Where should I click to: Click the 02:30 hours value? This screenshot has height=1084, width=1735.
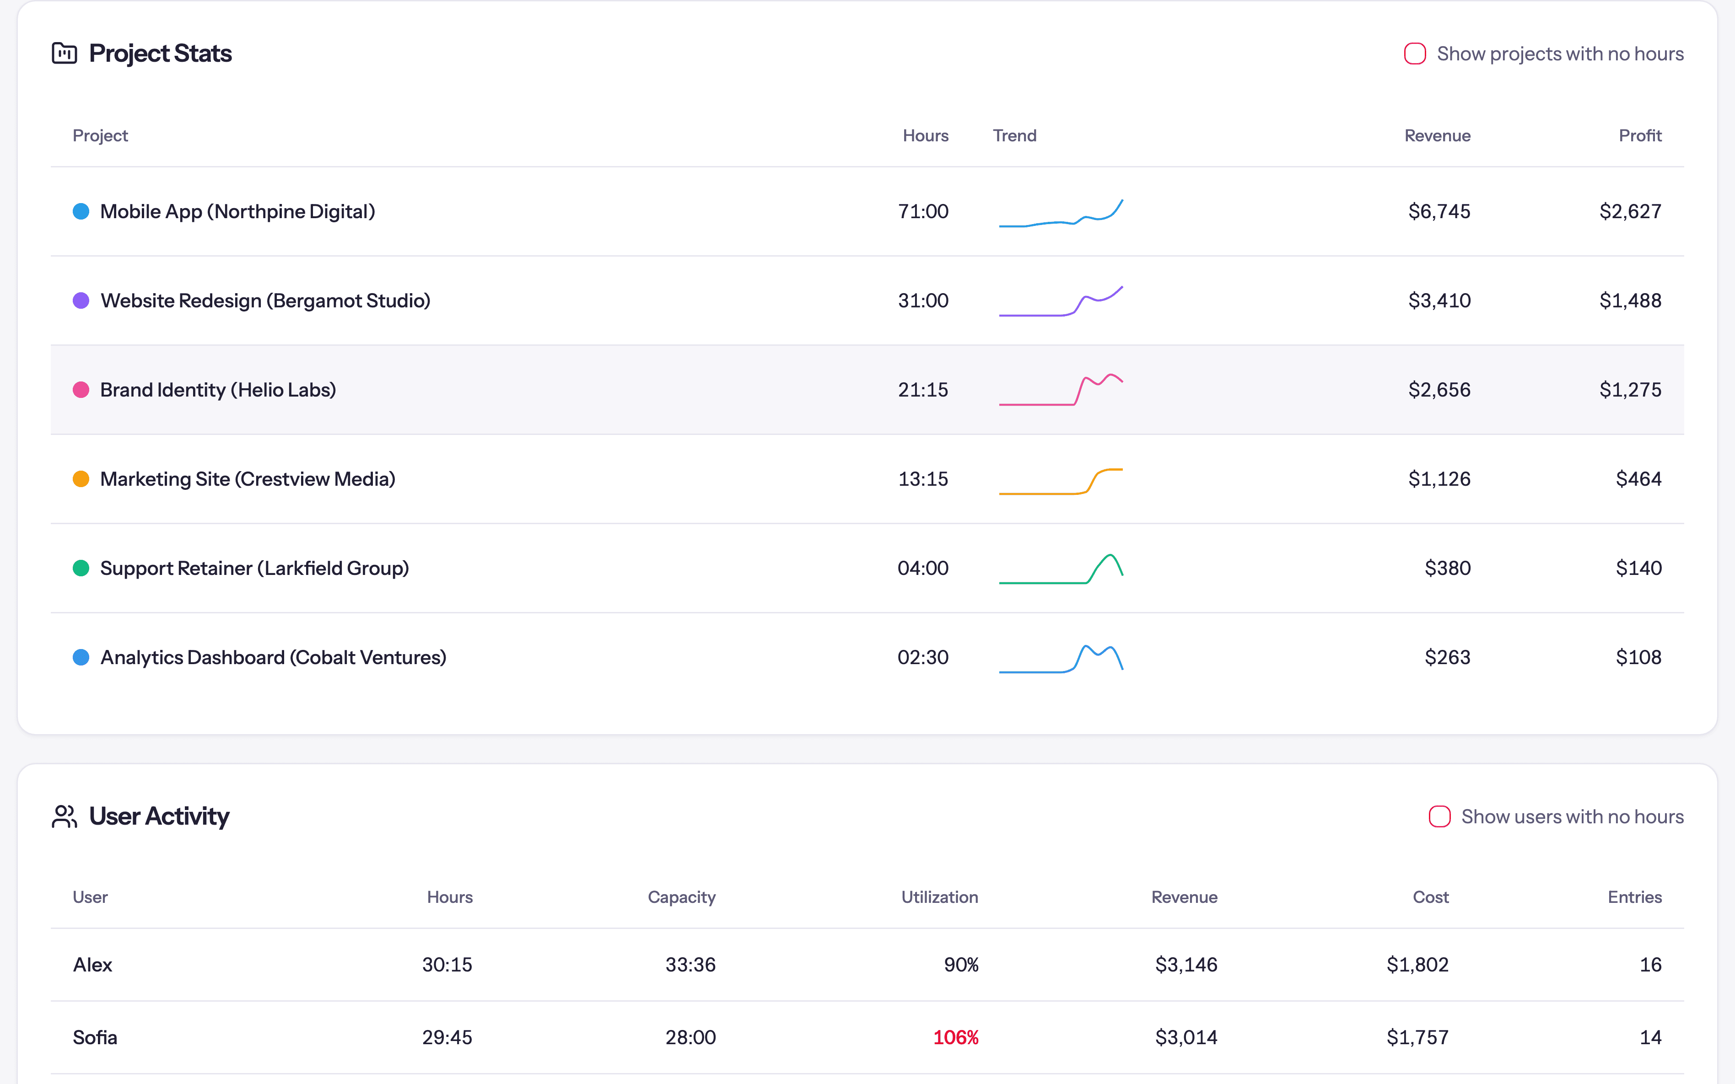923,657
